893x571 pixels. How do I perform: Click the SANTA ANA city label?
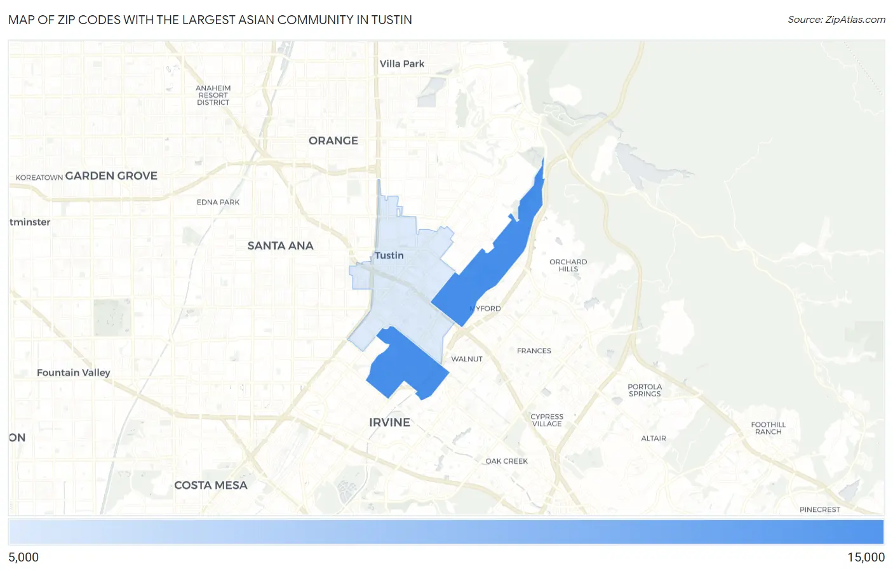(x=280, y=246)
